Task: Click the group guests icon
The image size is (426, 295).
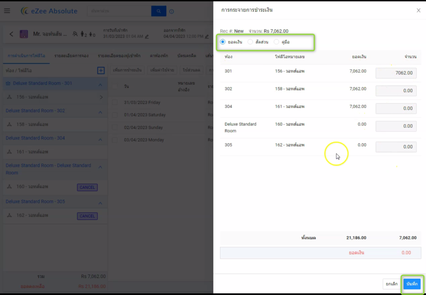Action: [75, 34]
